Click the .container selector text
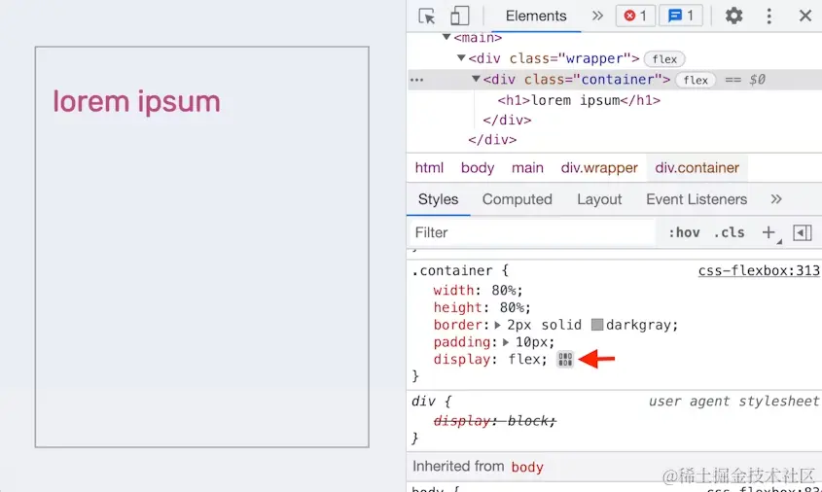The image size is (822, 492). (452, 270)
